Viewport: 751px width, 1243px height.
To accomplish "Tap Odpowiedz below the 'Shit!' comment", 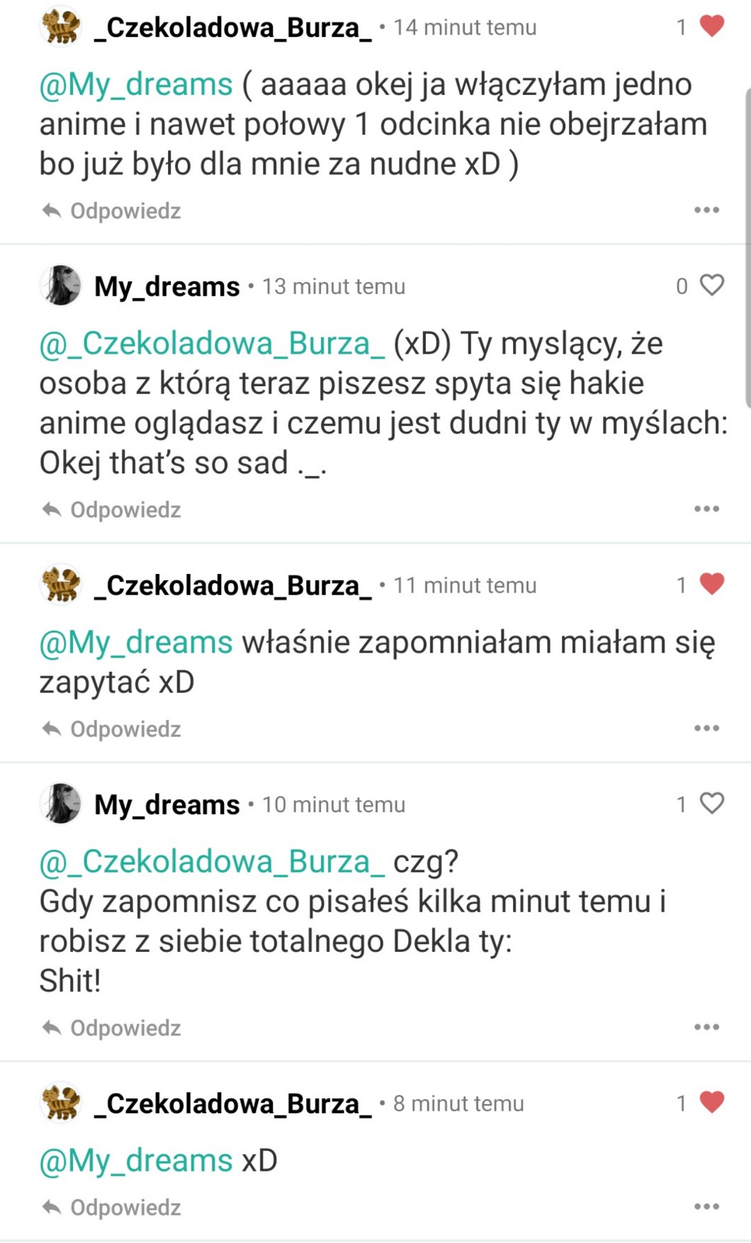I will tap(112, 1028).
